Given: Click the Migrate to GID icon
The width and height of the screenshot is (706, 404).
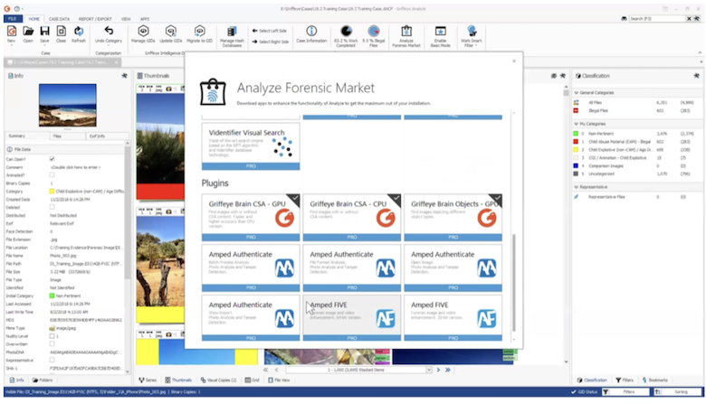Looking at the screenshot, I should click(x=199, y=31).
